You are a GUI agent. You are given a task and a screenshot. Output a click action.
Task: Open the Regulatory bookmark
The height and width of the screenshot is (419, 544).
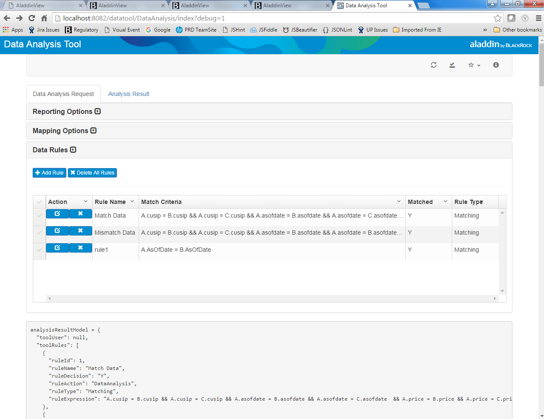pyautogui.click(x=81, y=30)
